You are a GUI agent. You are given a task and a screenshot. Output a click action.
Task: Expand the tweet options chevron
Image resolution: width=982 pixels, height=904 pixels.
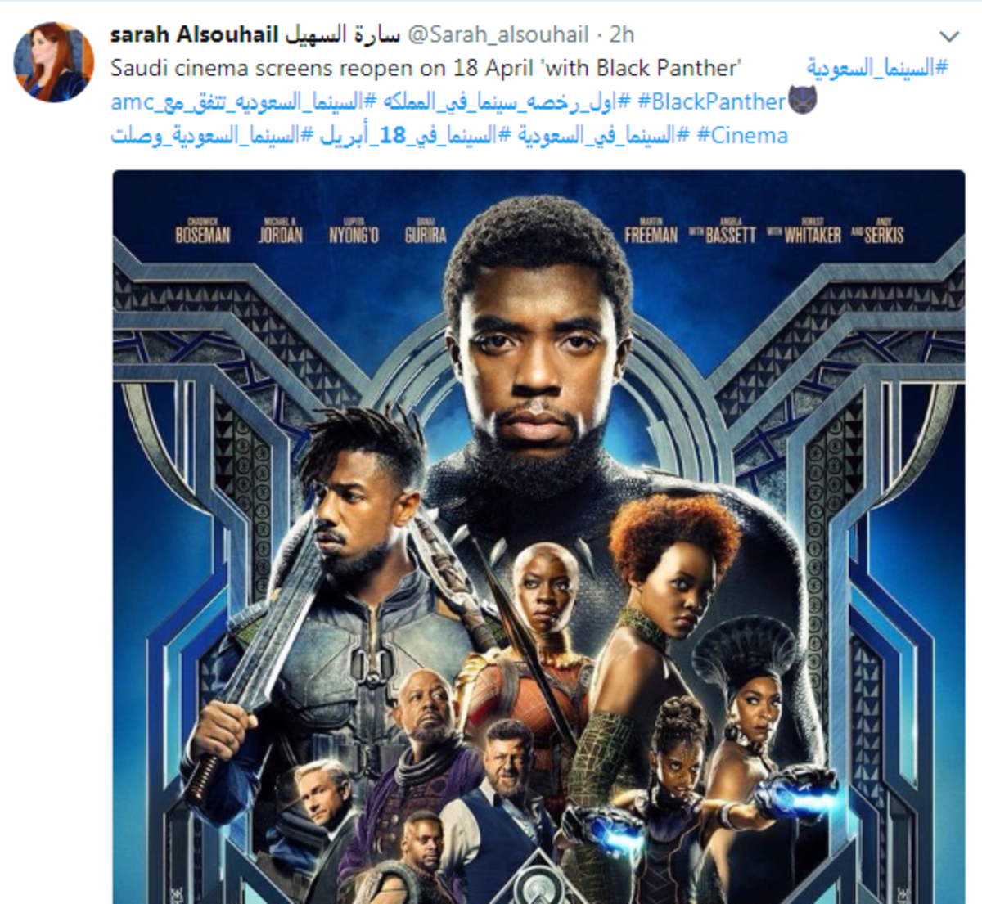click(948, 37)
